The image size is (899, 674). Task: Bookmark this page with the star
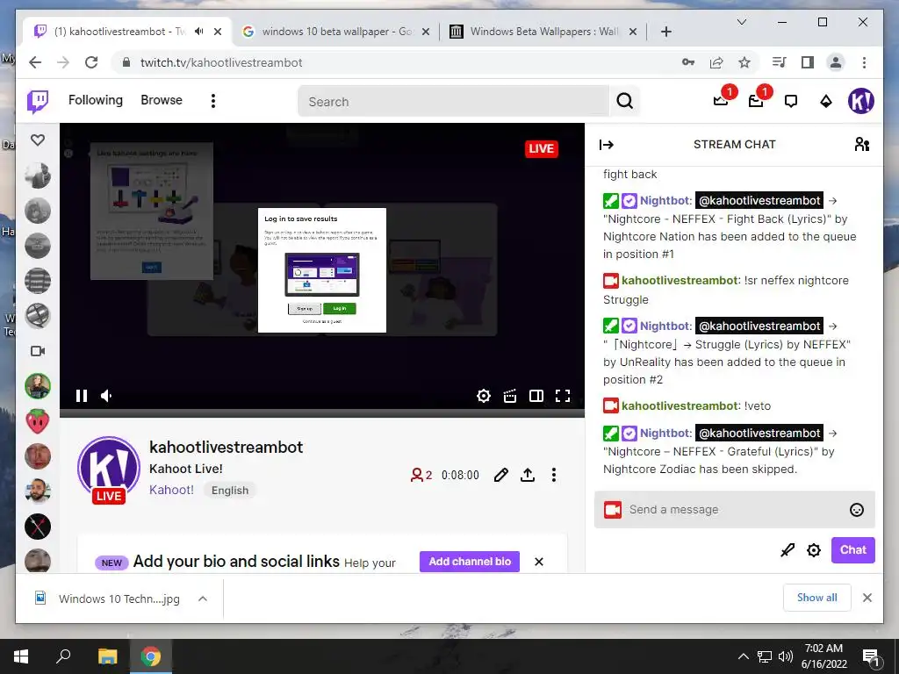tap(744, 62)
